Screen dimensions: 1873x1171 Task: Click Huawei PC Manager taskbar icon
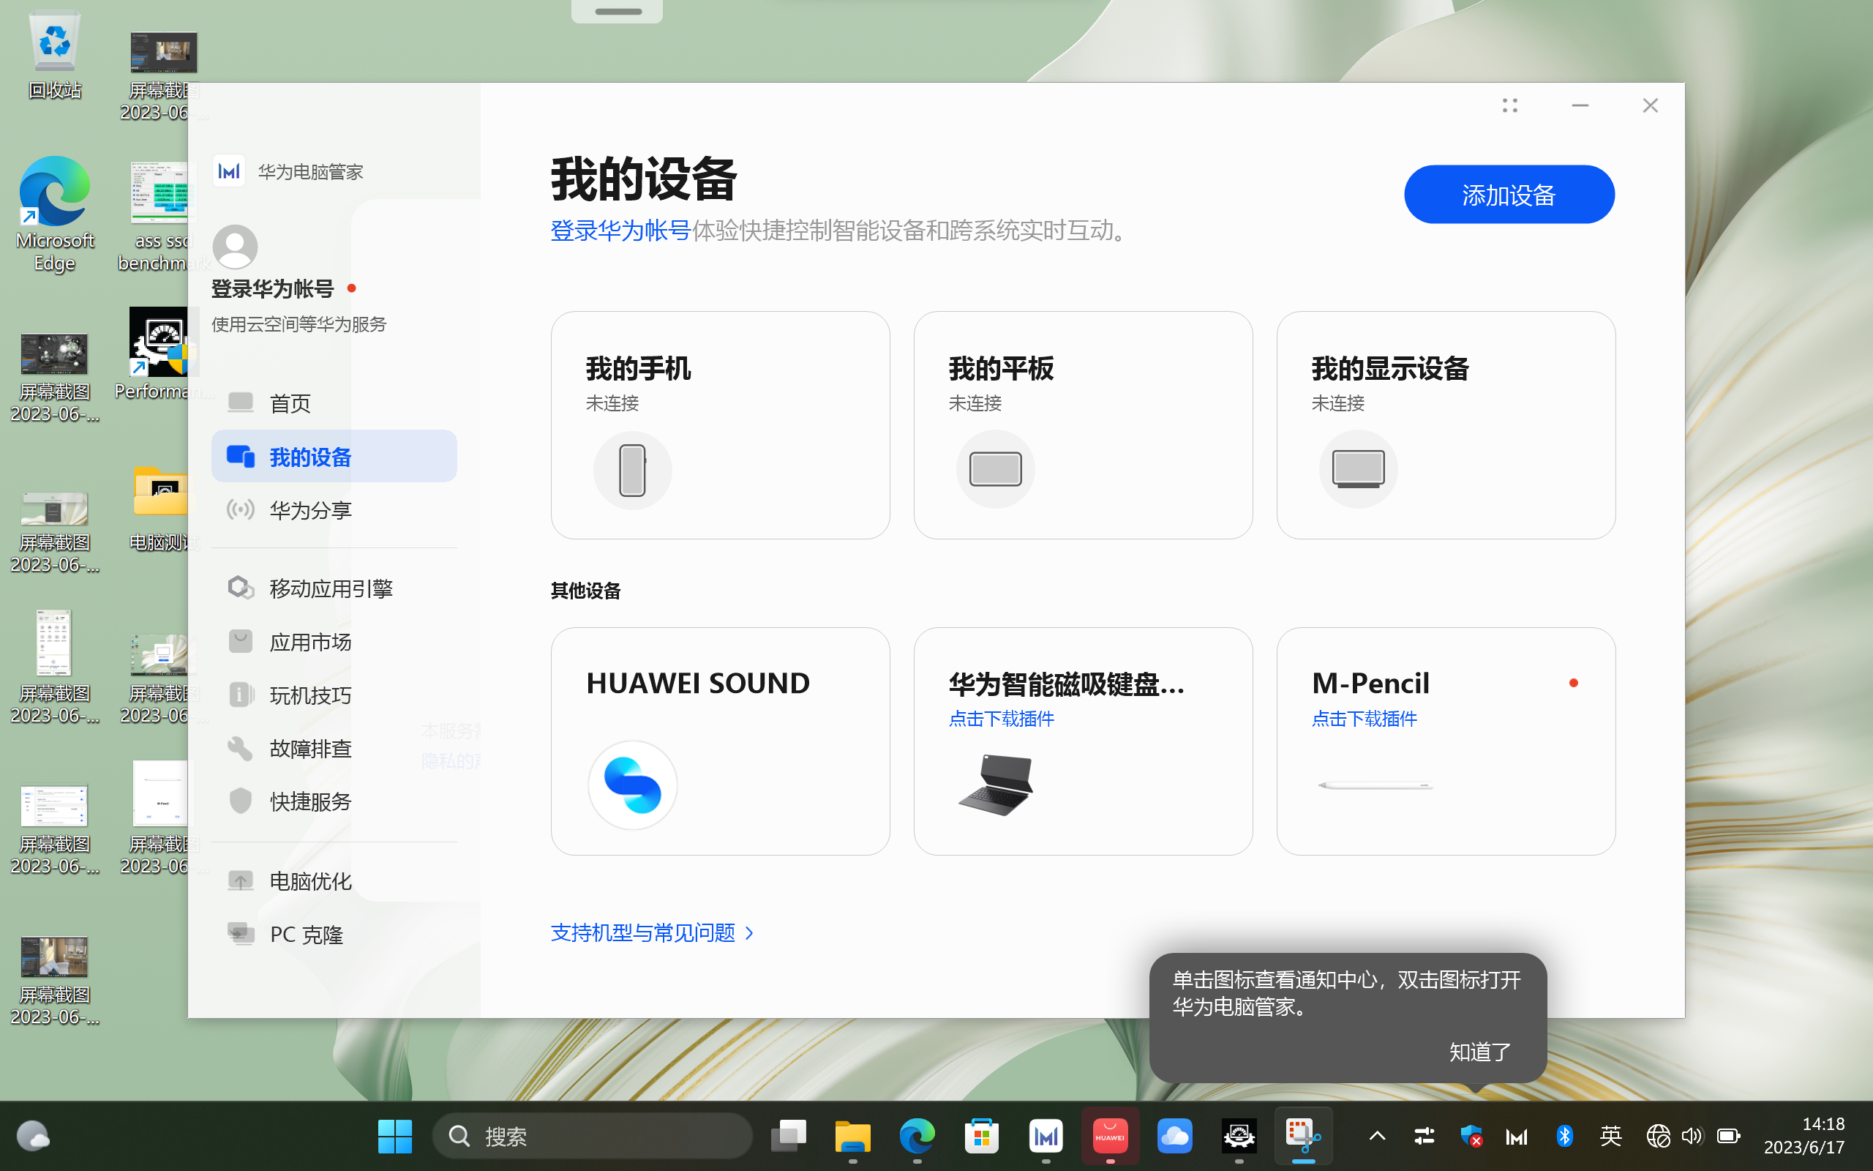(x=1046, y=1136)
